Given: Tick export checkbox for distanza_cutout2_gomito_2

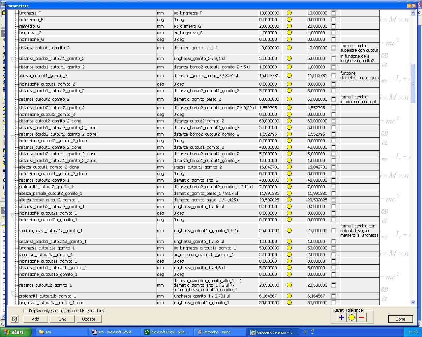Looking at the screenshot, I should click(334, 99).
